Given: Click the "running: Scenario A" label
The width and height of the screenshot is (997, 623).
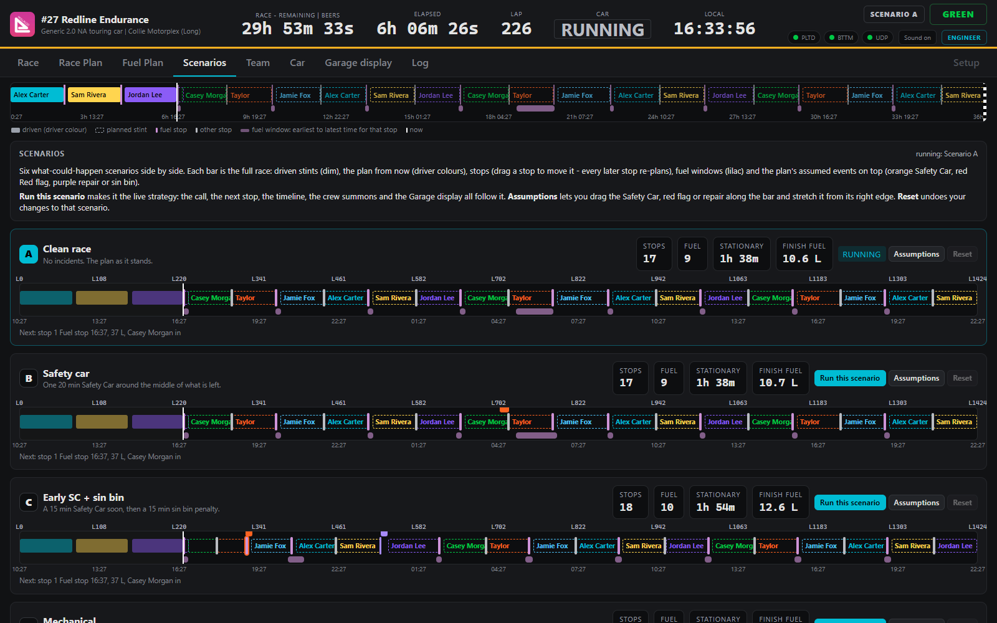Looking at the screenshot, I should tap(946, 154).
